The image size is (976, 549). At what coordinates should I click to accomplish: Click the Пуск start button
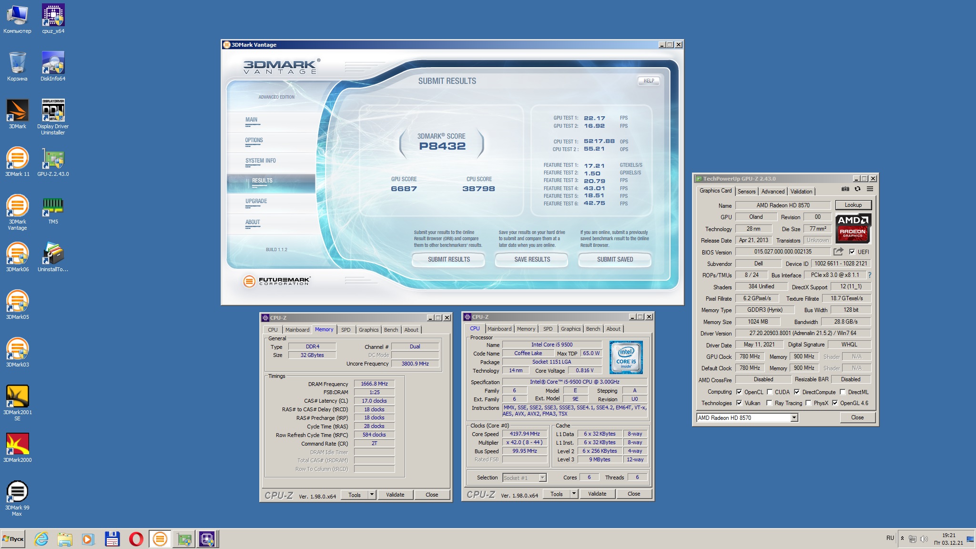click(13, 539)
